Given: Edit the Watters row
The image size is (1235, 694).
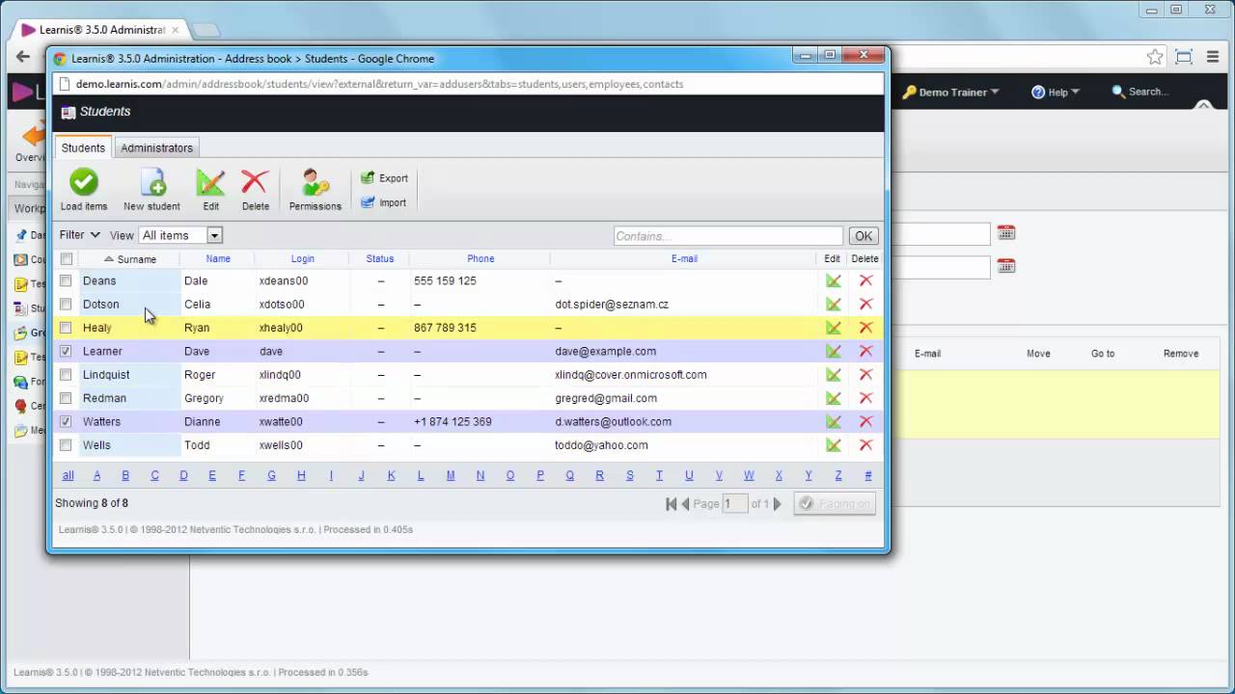Looking at the screenshot, I should pyautogui.click(x=834, y=421).
